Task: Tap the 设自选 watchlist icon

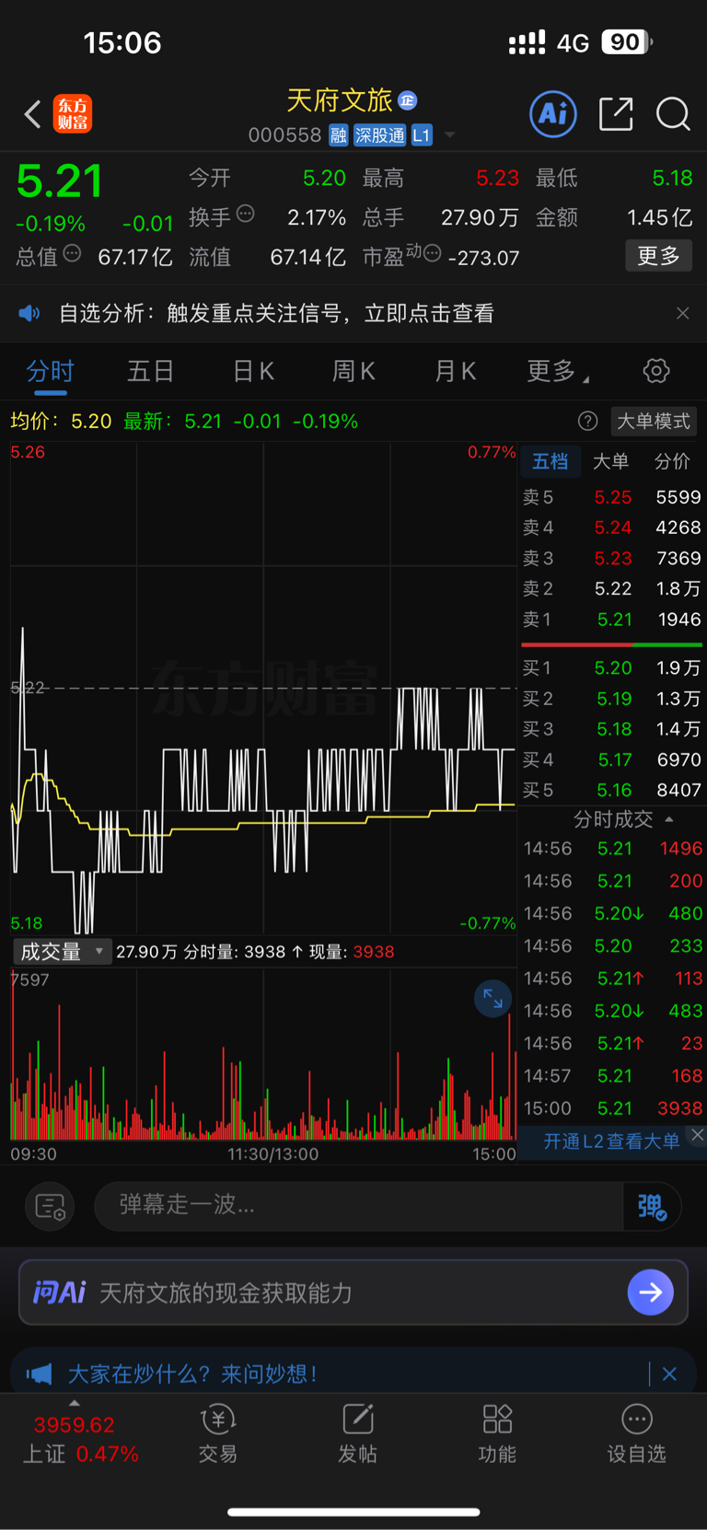Action: tap(636, 1434)
